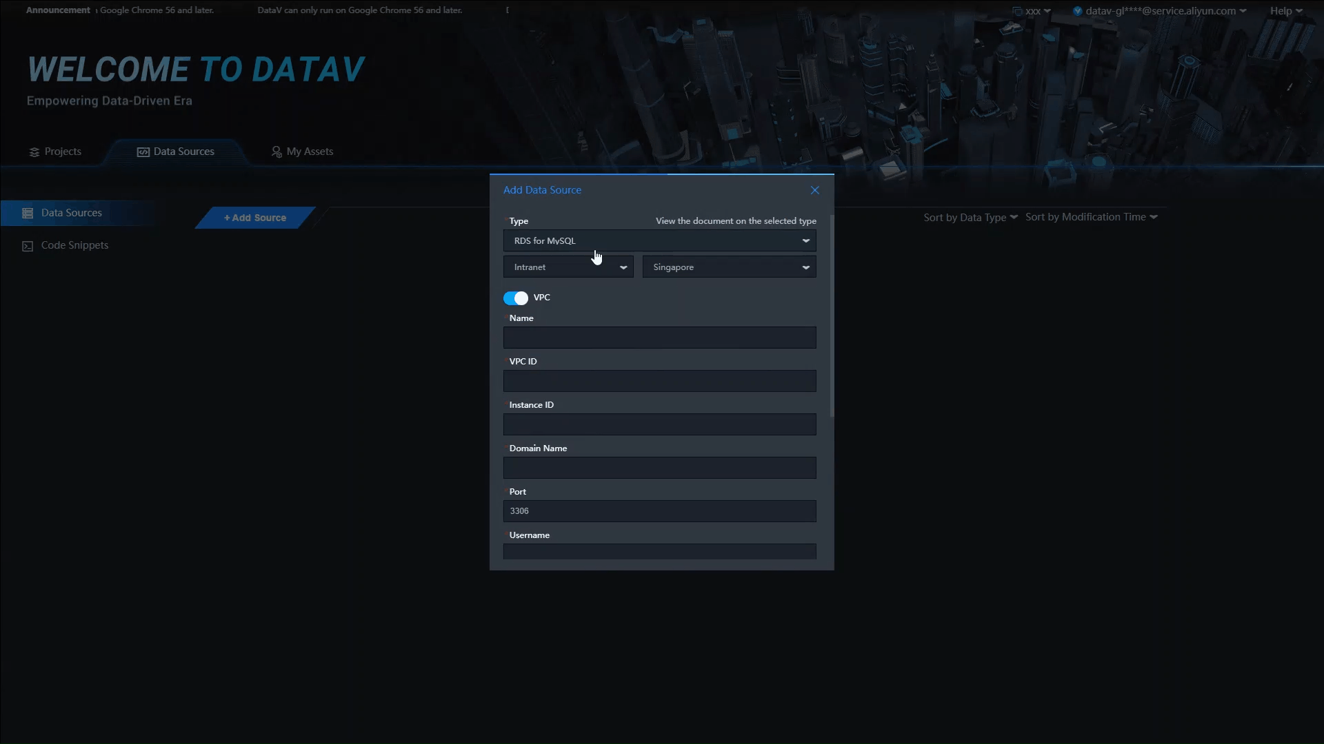Viewport: 1324px width, 744px height.
Task: Open the RDS for MySQL type dropdown
Action: coord(659,240)
